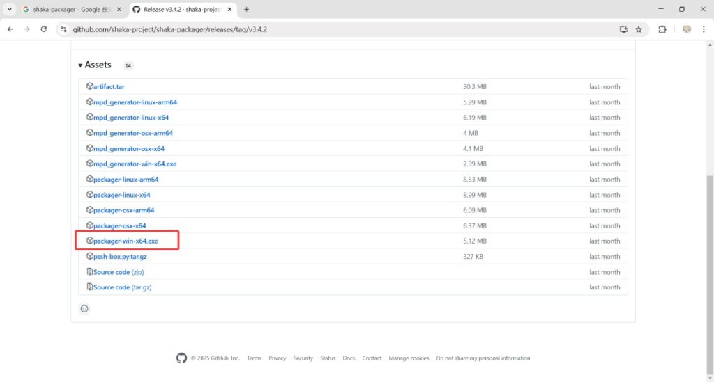The image size is (714, 382).
Task: Download Source code (zip)
Action: [x=119, y=272]
